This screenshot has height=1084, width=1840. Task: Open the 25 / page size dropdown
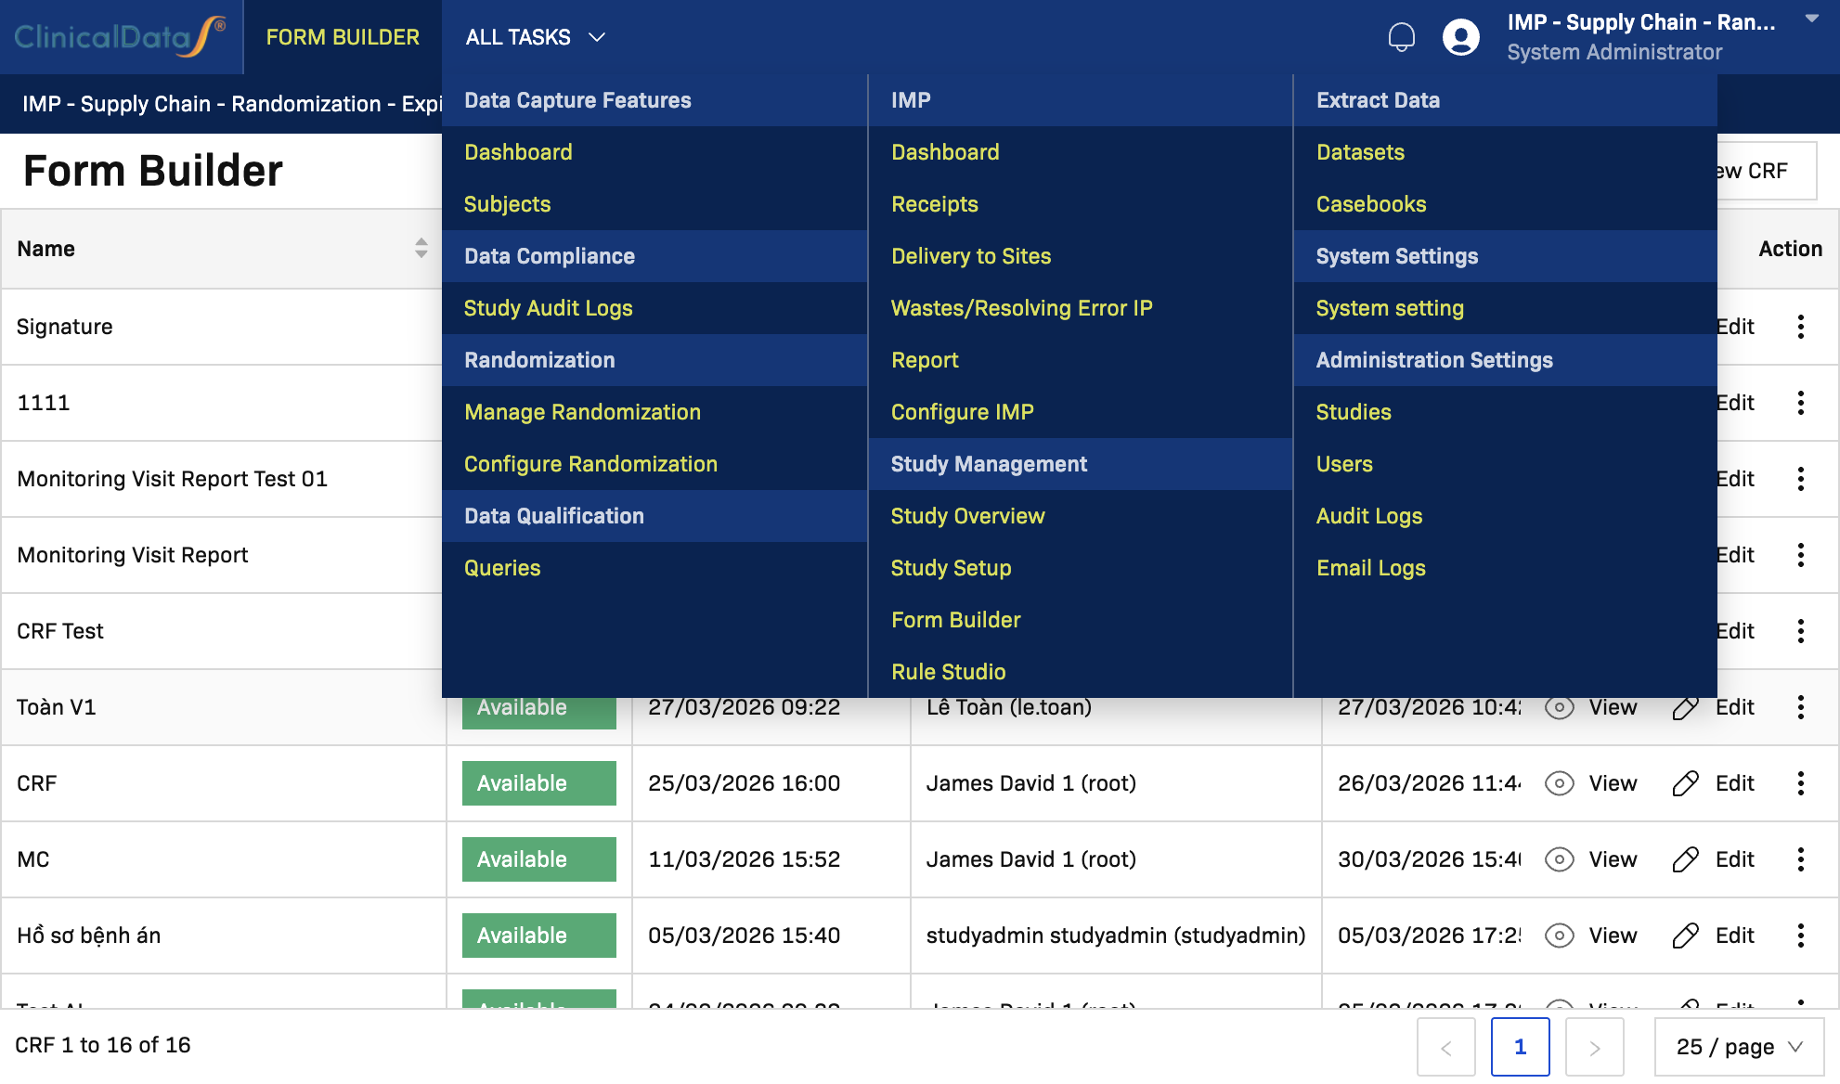1740,1047
